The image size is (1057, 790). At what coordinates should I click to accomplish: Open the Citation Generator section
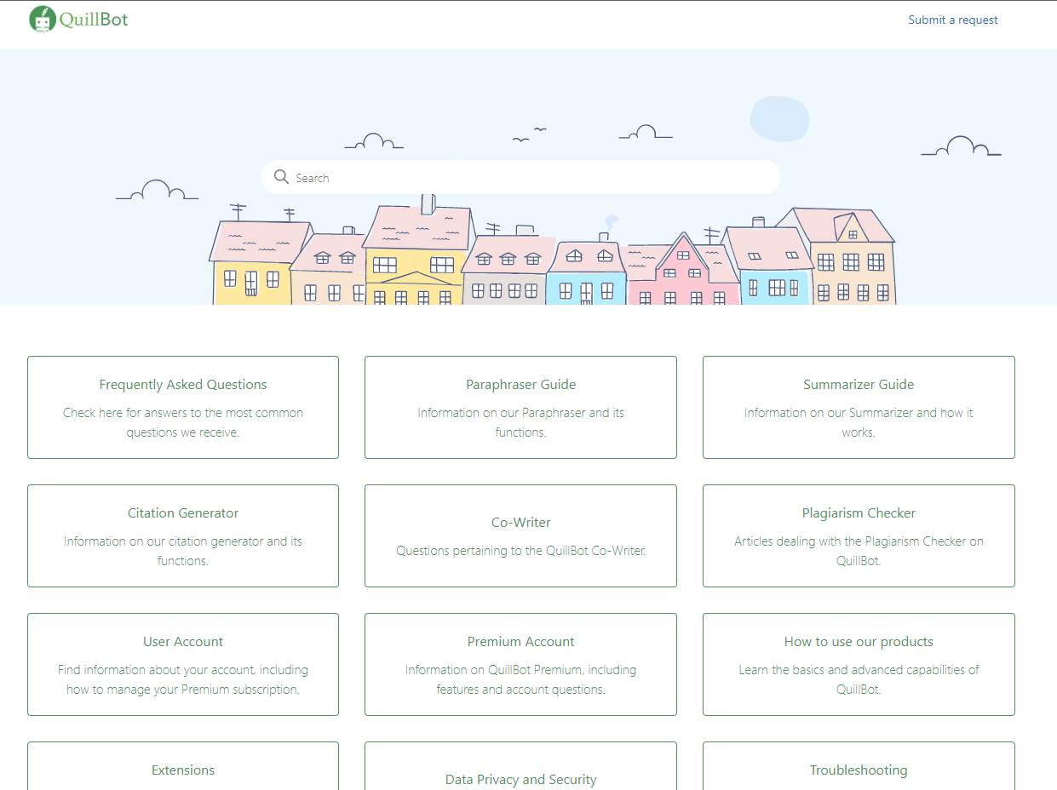183,535
